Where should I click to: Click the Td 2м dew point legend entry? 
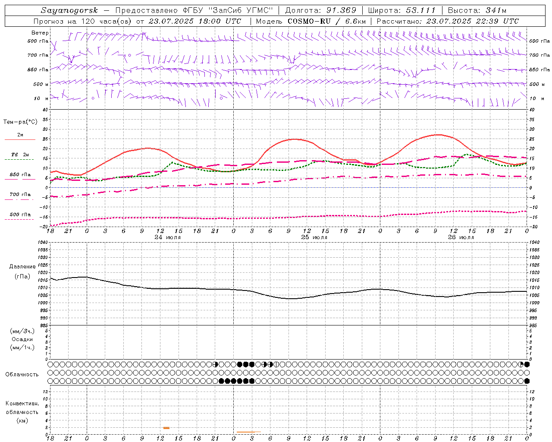point(20,155)
